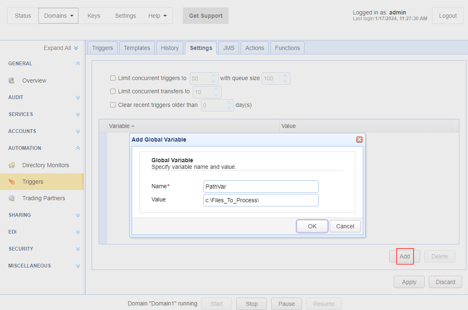Decrease the queue size stepper
Viewport: 468px width, 310px height.
285,81
